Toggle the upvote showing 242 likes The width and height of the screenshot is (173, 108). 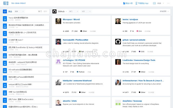point(5,26)
